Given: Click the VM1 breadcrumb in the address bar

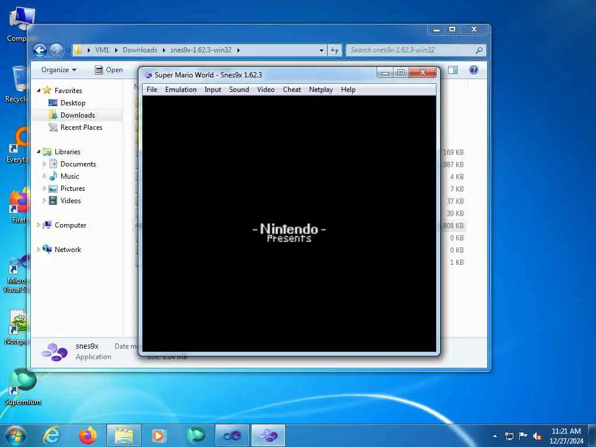Looking at the screenshot, I should tap(102, 50).
